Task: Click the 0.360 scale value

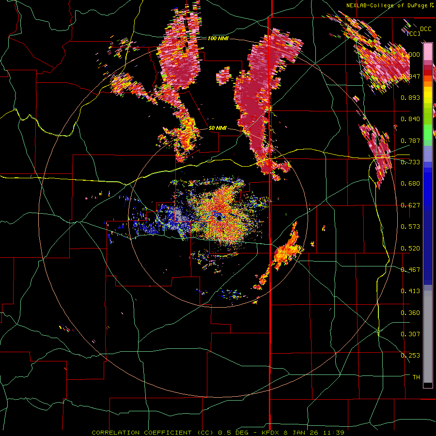Action: (410, 313)
